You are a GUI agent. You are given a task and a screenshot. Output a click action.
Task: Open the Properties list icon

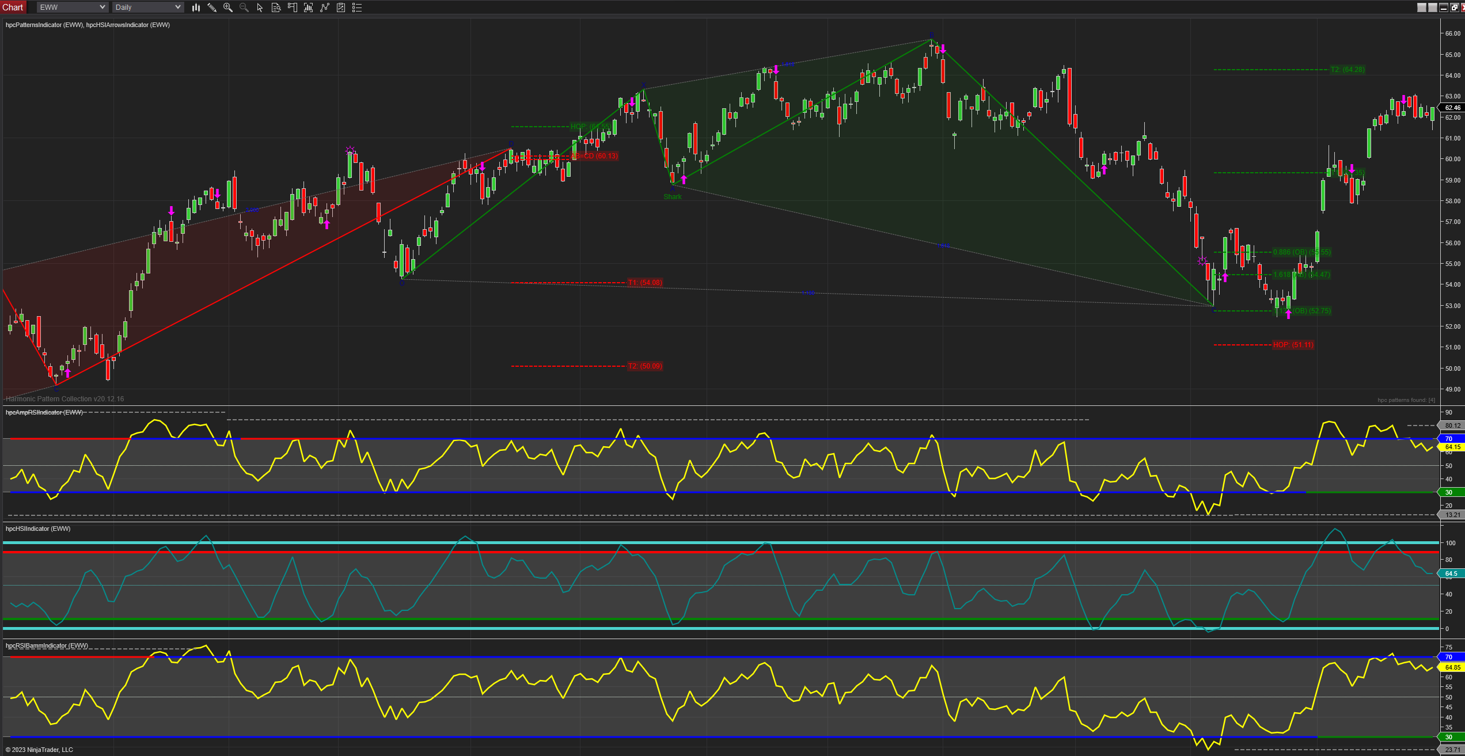click(357, 7)
